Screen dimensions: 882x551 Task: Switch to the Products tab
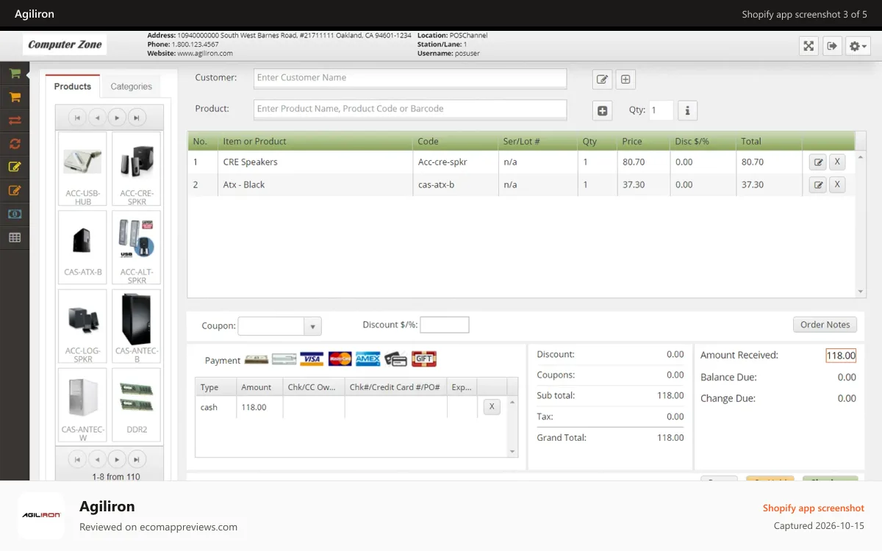pyautogui.click(x=73, y=86)
